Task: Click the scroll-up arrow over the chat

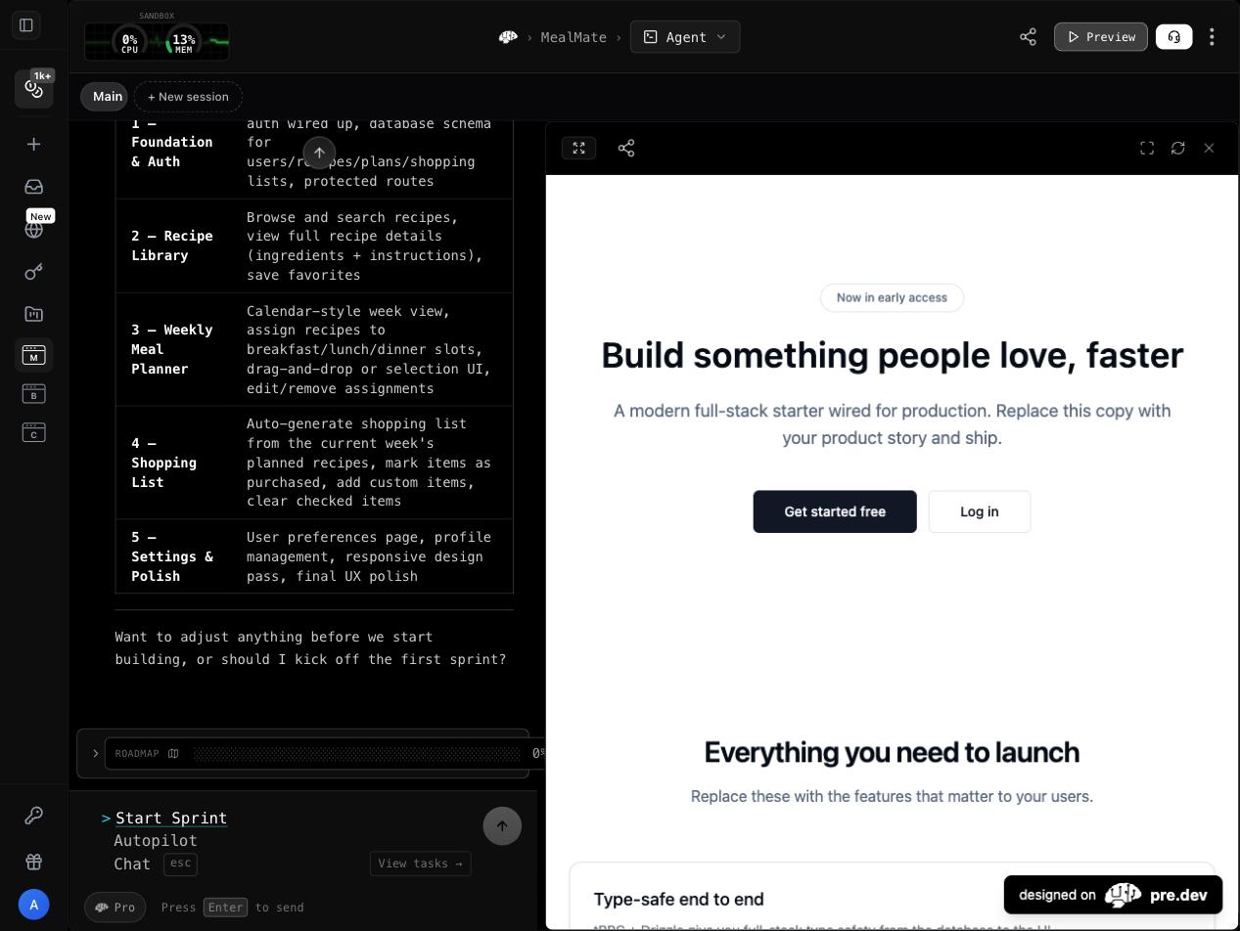Action: click(x=319, y=154)
